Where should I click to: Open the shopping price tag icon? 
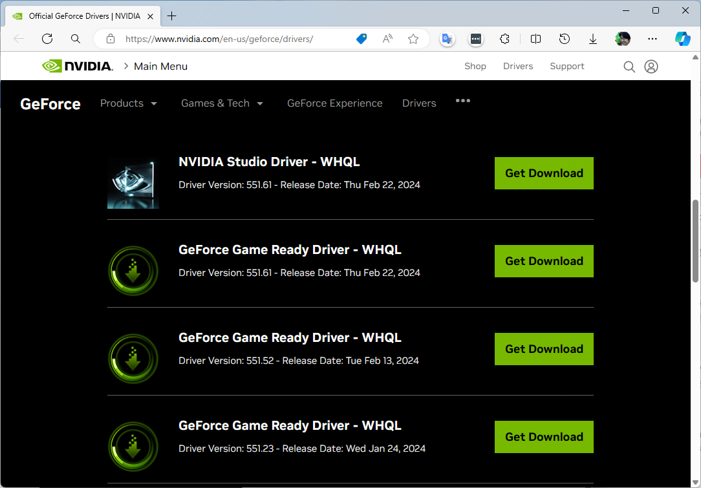(361, 39)
